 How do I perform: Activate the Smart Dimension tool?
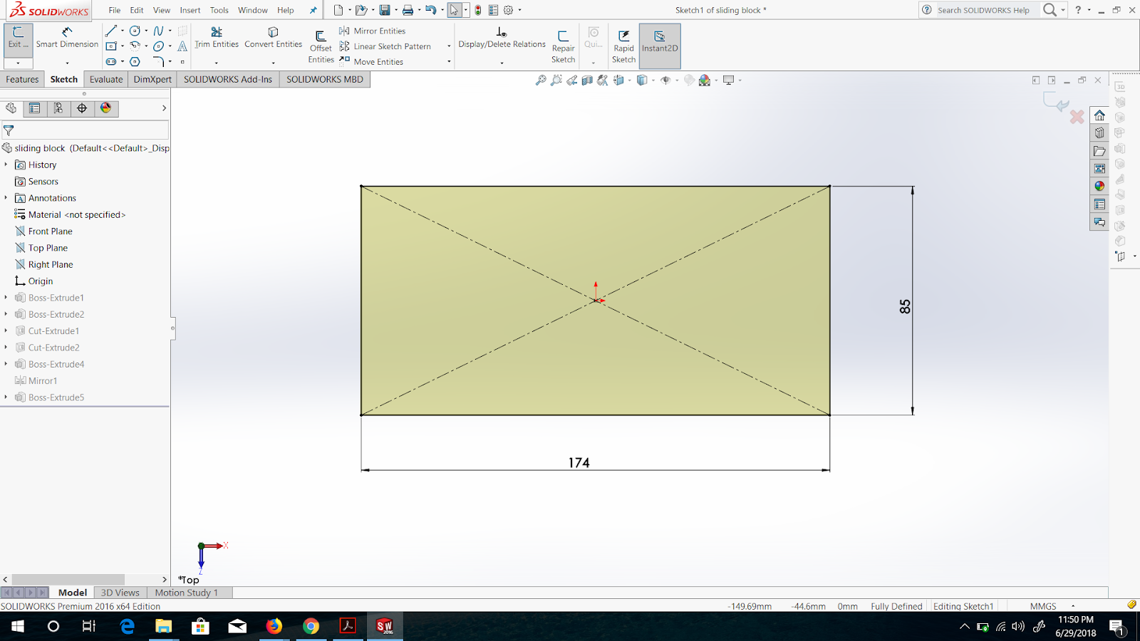click(66, 37)
